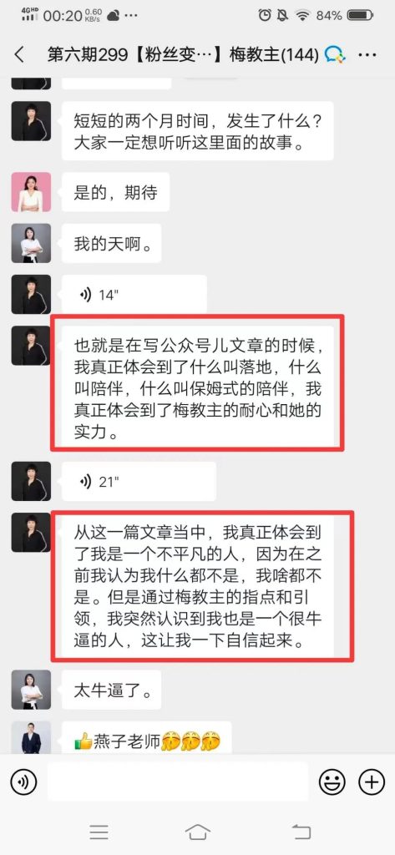Viewport: 395px width, 855px height.
Task: Play the 14-second voice message
Action: (134, 295)
